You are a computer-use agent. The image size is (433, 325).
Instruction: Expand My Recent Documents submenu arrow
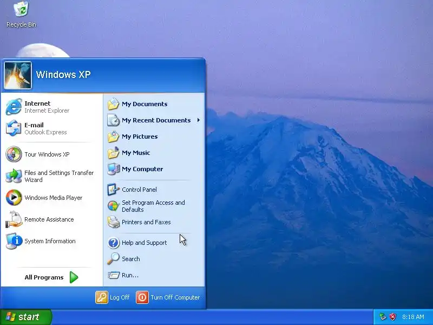pyautogui.click(x=199, y=120)
